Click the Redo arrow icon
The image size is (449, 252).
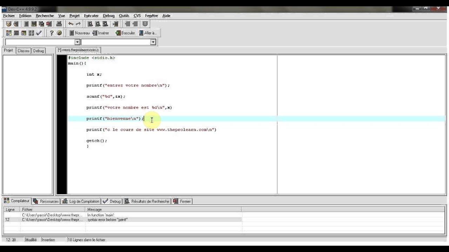point(78,24)
